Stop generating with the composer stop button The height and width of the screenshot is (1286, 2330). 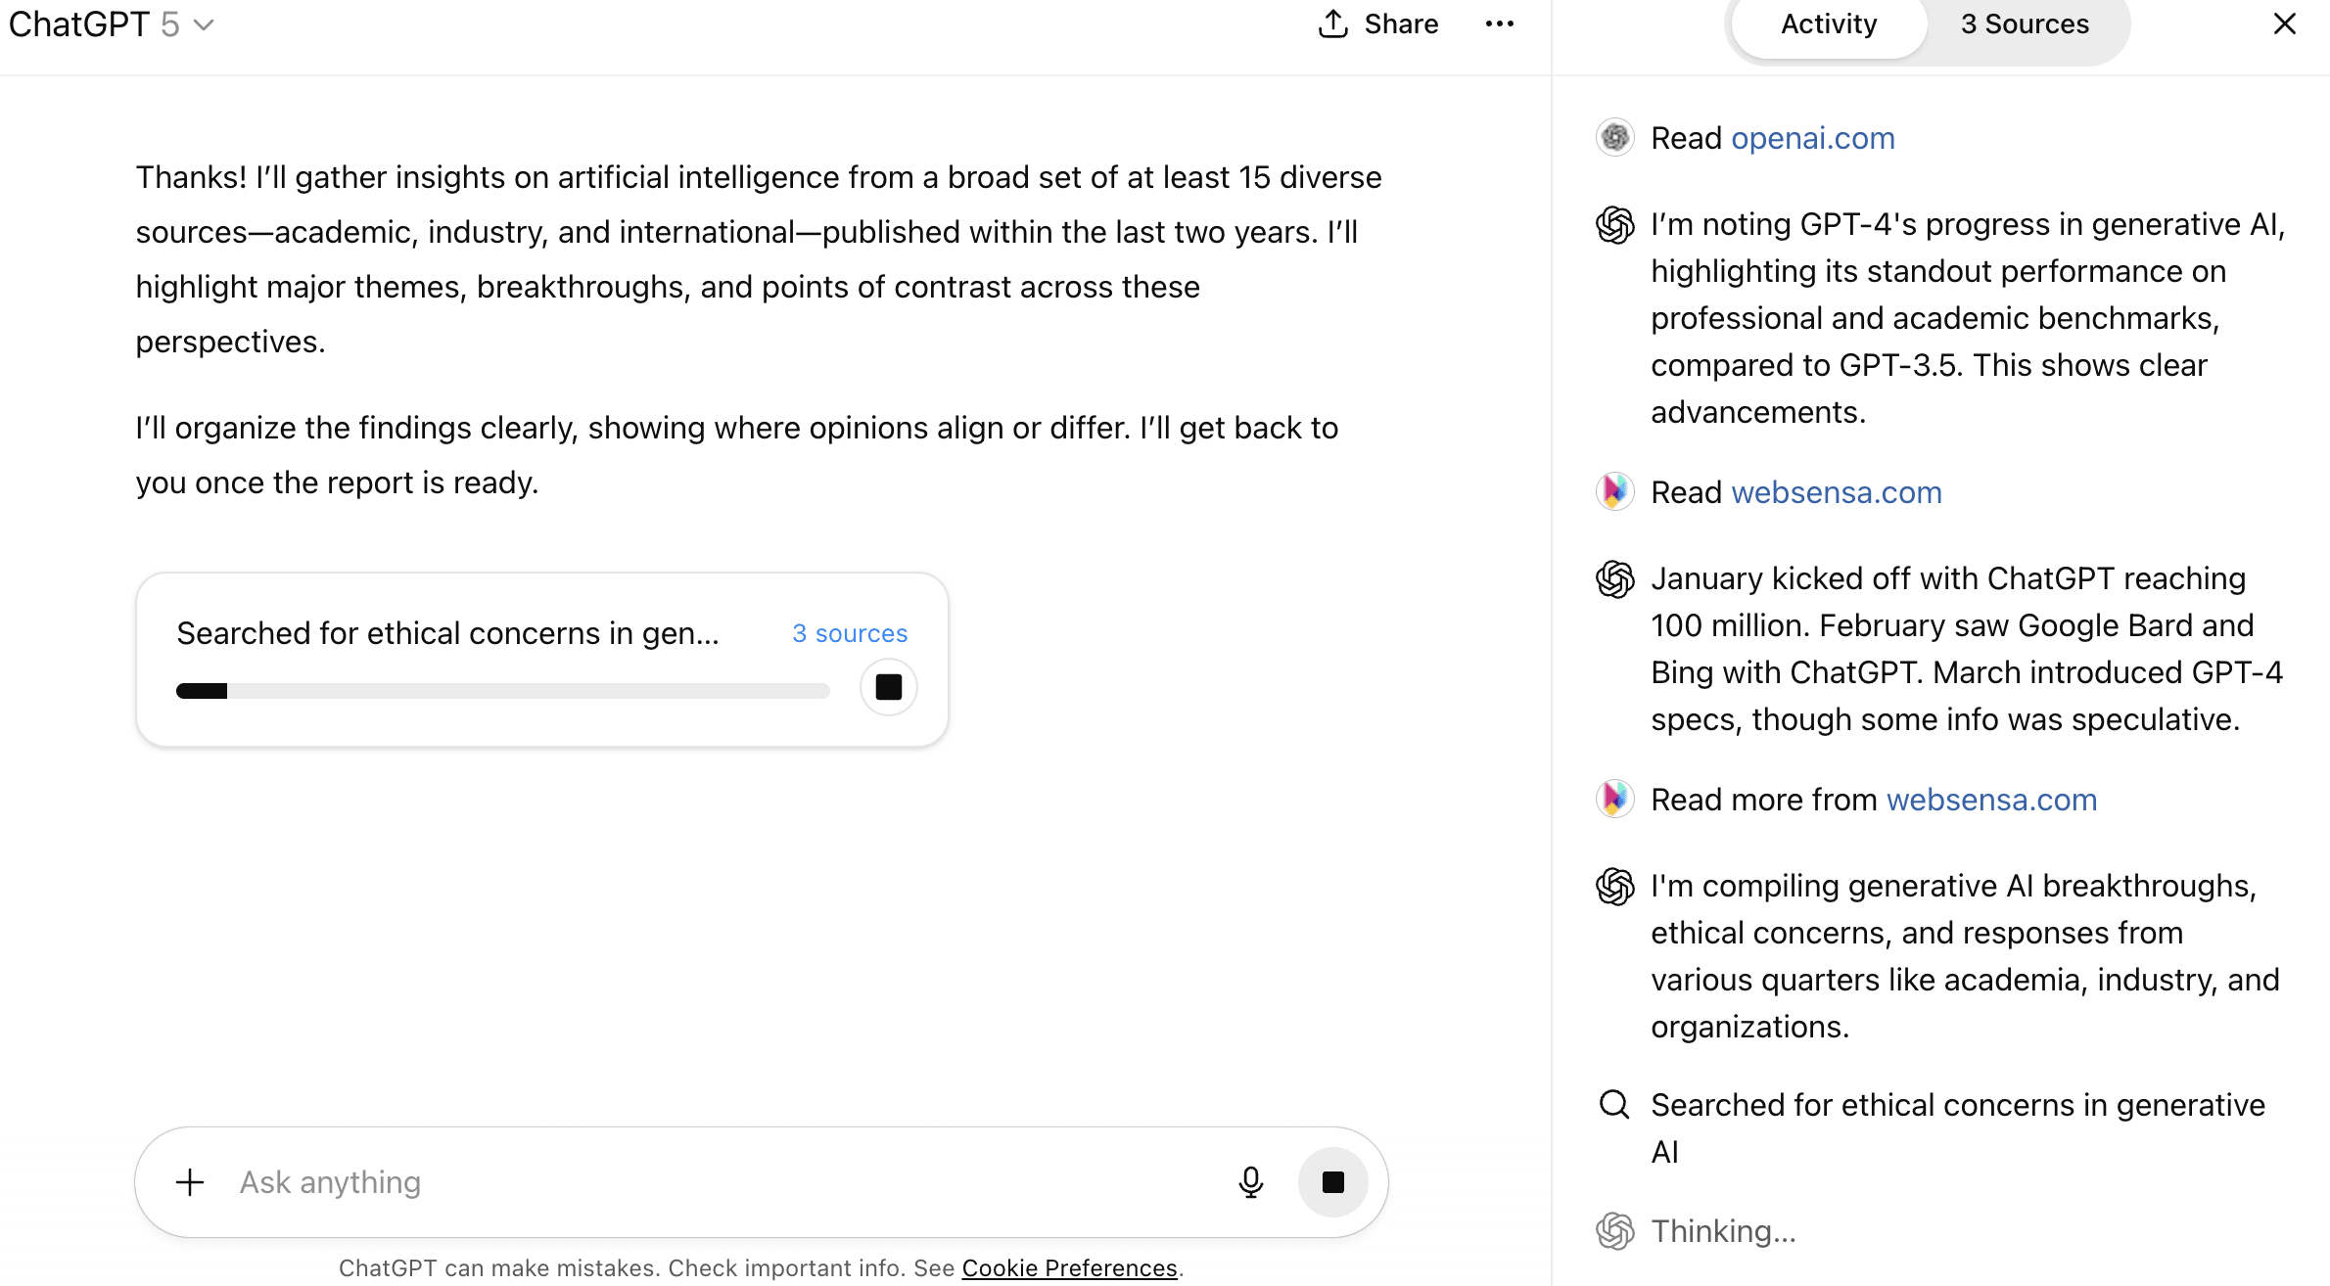1332,1182
